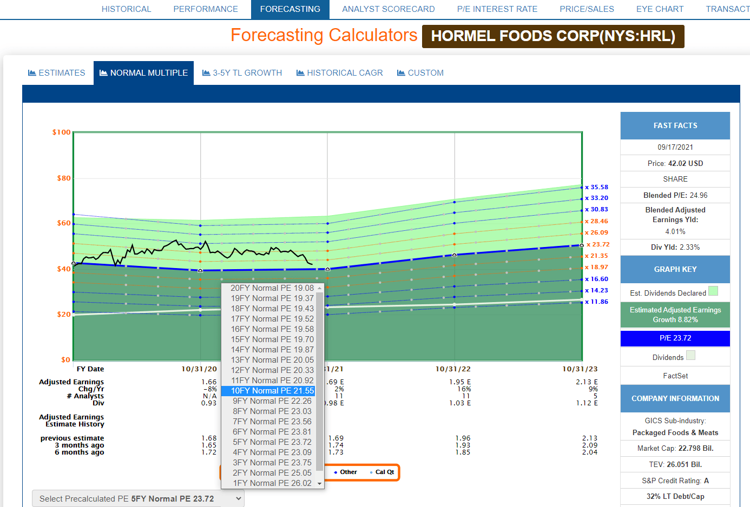Go to the P/E INTEREST RATE tab

point(497,9)
